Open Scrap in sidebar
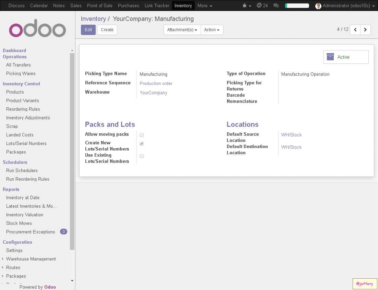This screenshot has height=290, width=378. click(12, 126)
